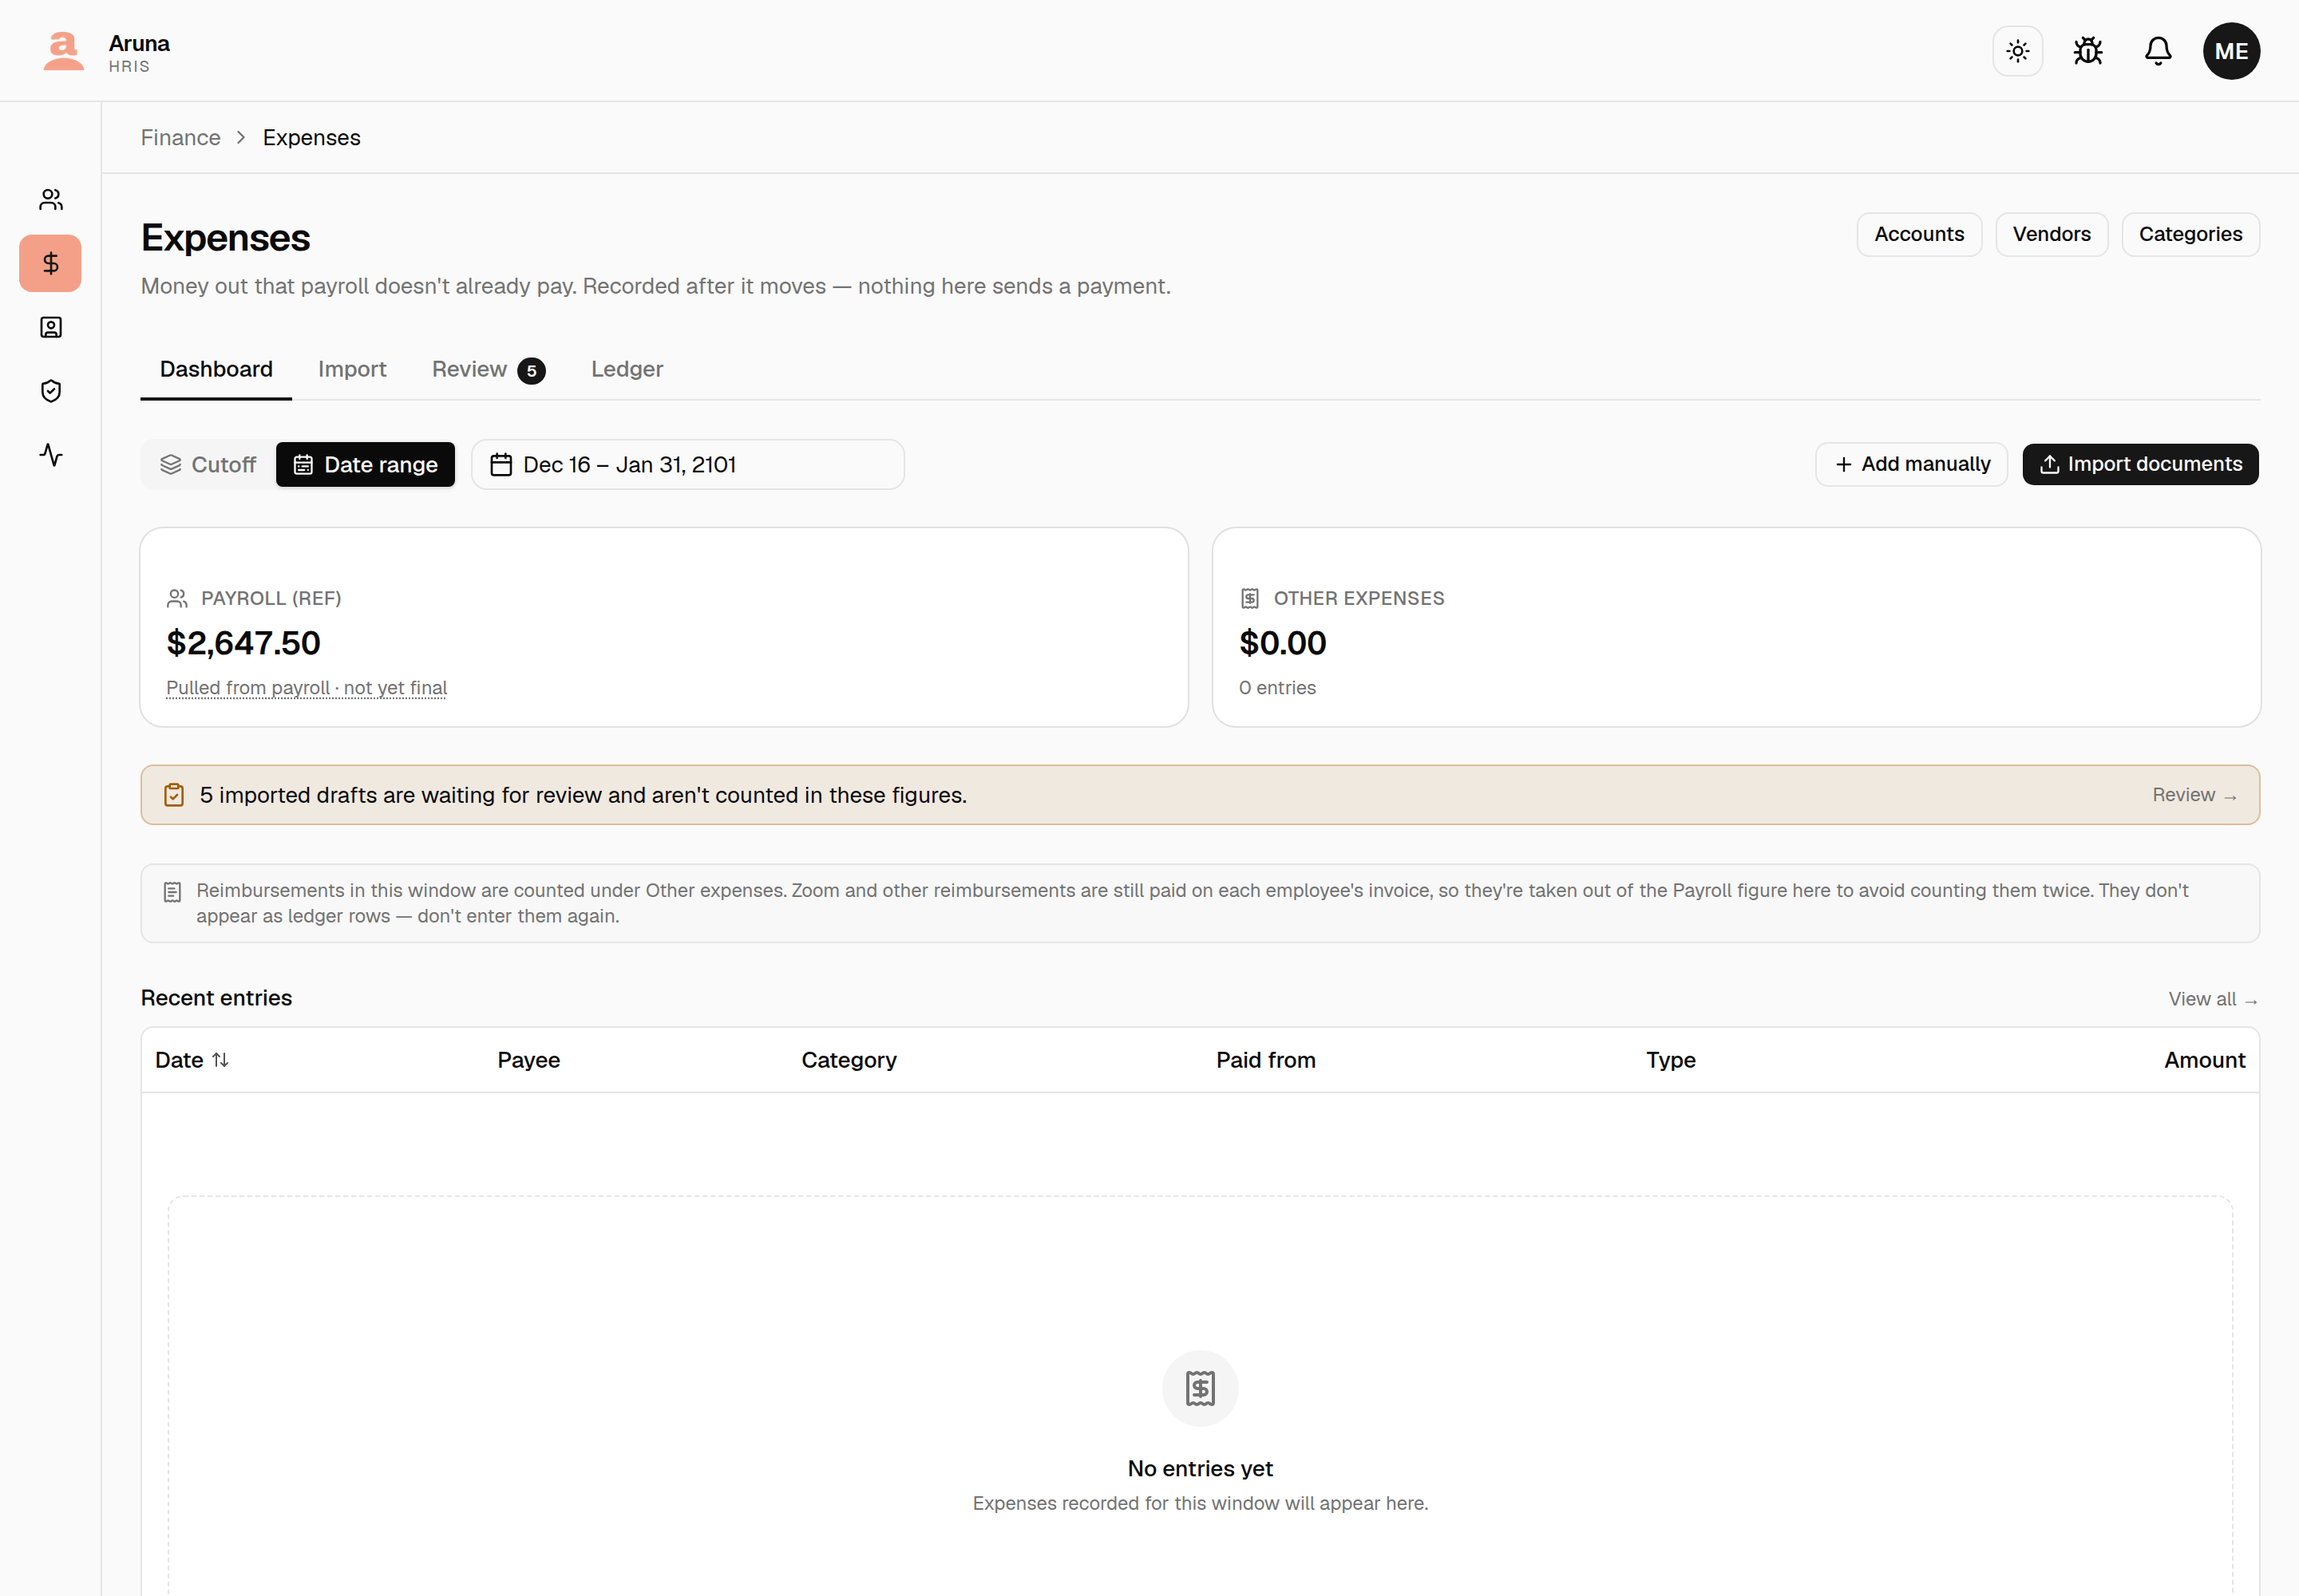Click the '0 entries' text
Viewport: 2299px width, 1596px height.
click(1276, 688)
